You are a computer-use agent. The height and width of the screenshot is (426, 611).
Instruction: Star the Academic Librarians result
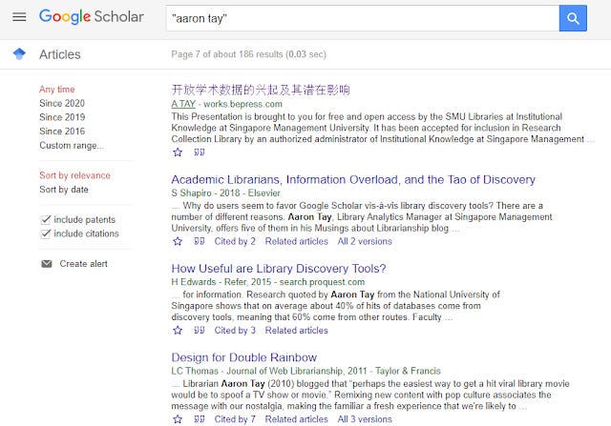(x=178, y=241)
